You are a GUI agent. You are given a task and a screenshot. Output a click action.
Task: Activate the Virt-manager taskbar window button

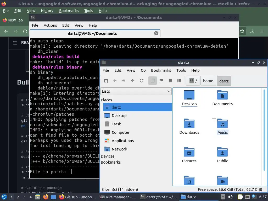(118, 197)
